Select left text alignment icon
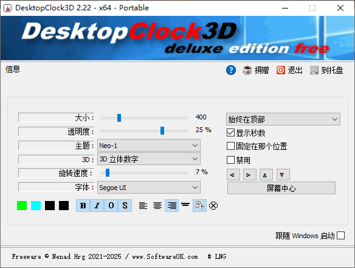 coord(143,206)
